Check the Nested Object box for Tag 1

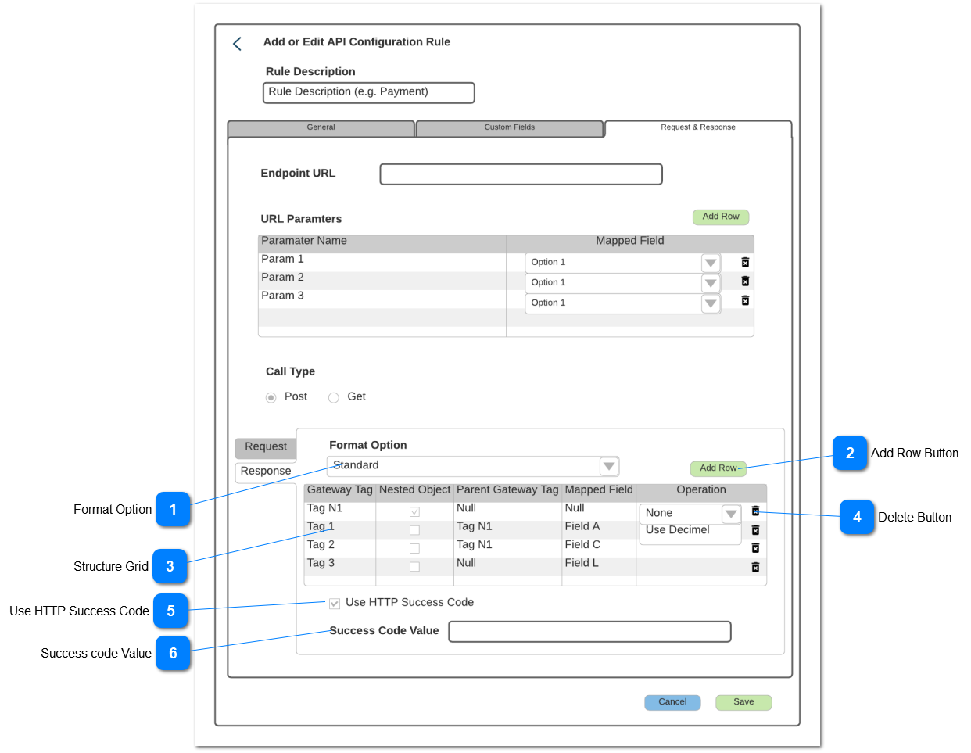[414, 529]
